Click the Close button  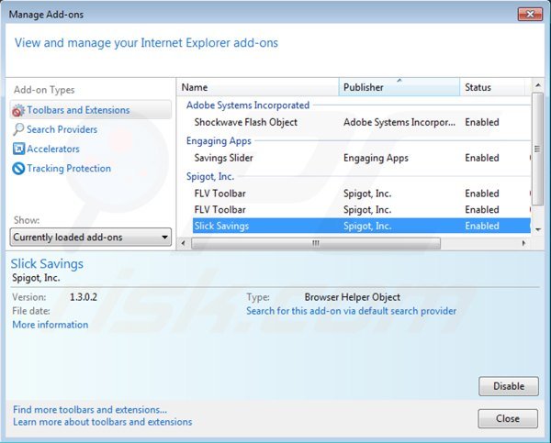point(508,418)
